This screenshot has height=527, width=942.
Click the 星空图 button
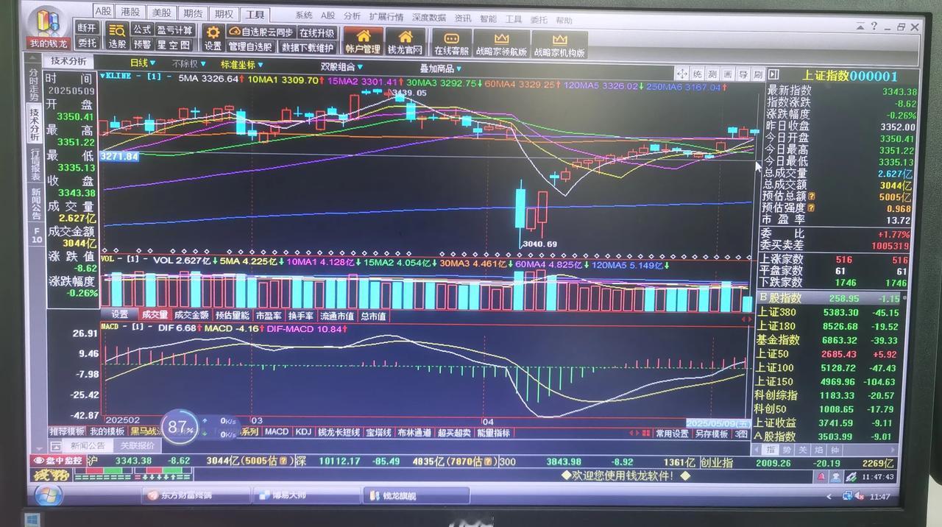pyautogui.click(x=174, y=45)
